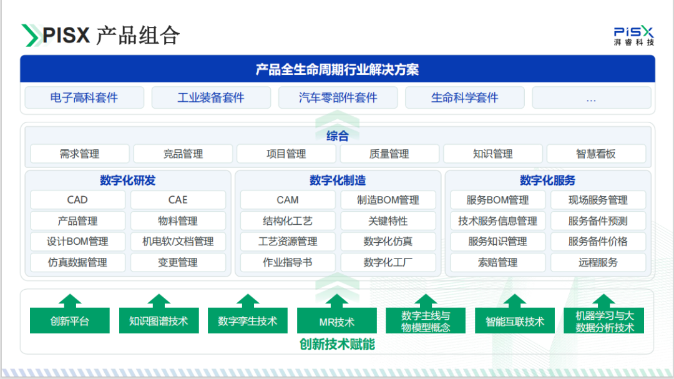Click the 作业指导书 cell
Screen dimensions: 674x379
tap(288, 262)
